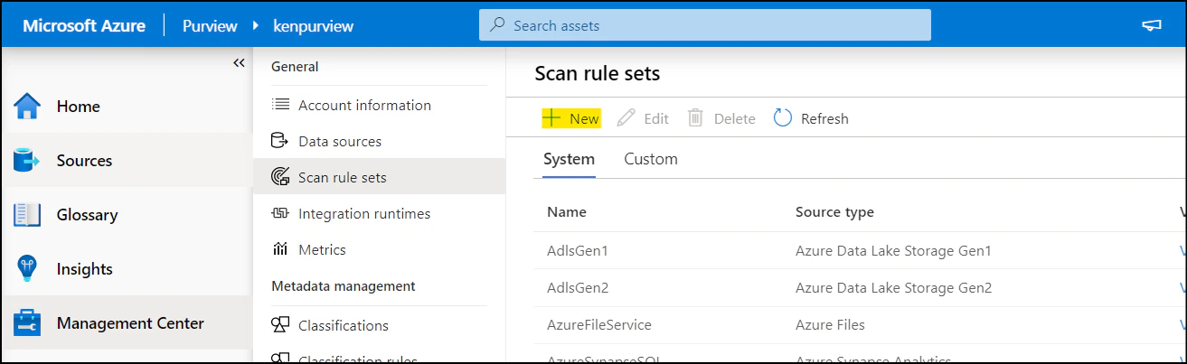Click the Purview breadcrumb link

coord(210,25)
